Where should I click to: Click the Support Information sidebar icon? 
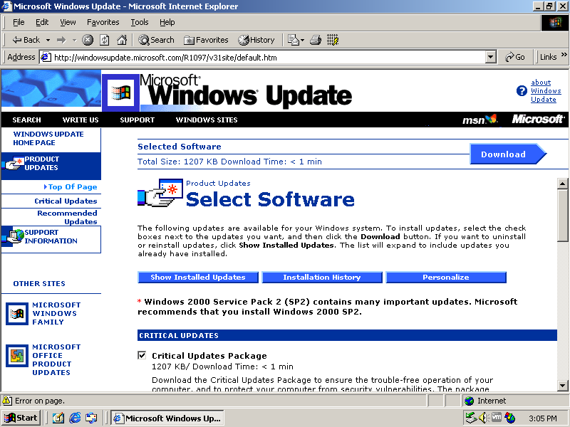pyautogui.click(x=13, y=237)
